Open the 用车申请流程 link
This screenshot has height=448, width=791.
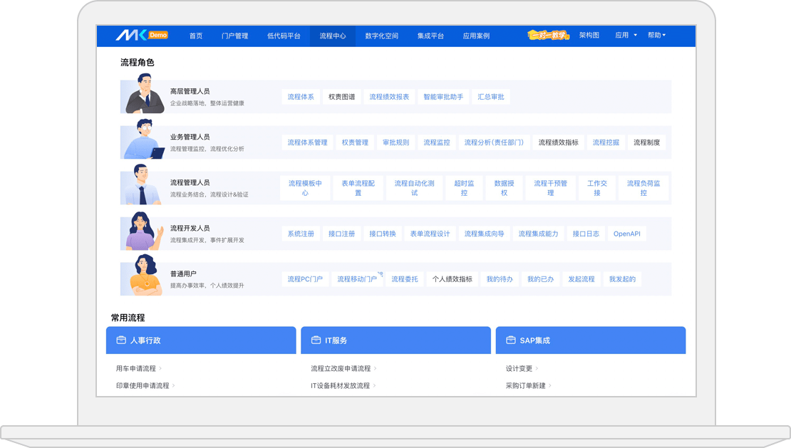135,368
